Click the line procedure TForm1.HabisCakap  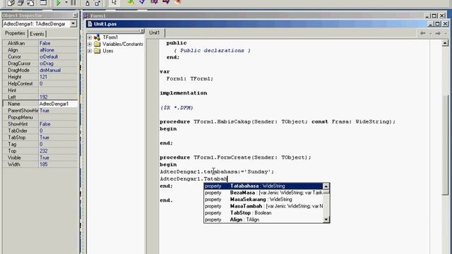(278, 121)
